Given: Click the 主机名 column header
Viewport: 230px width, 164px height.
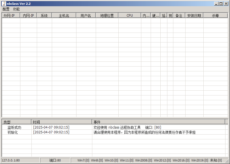Looking at the screenshot, I should tap(64, 16).
